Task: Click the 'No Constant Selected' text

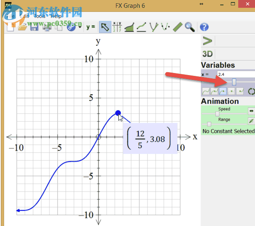Action: [228, 131]
